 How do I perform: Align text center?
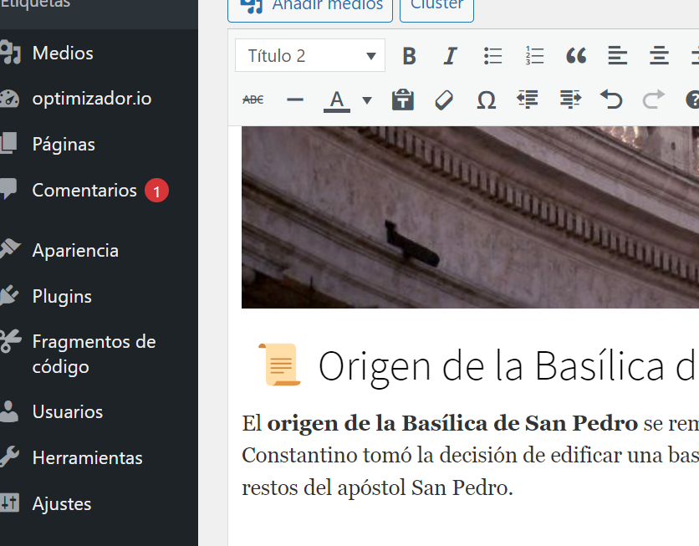coord(659,56)
